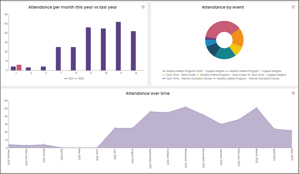This screenshot has width=299, height=174.
Task: Toggle Tech Time - Palmer Outreach Center legend
Action: tap(187, 79)
